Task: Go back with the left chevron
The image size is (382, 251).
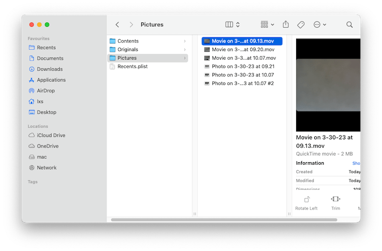Action: (117, 24)
